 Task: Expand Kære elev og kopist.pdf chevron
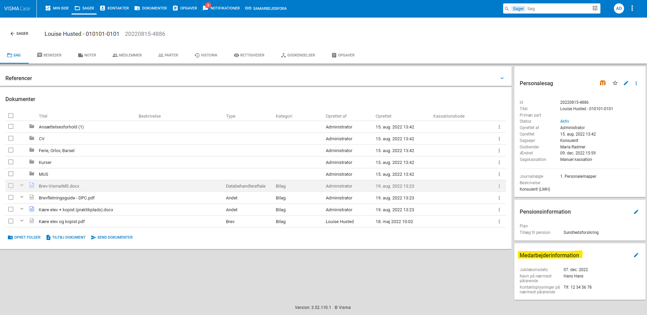pos(22,221)
